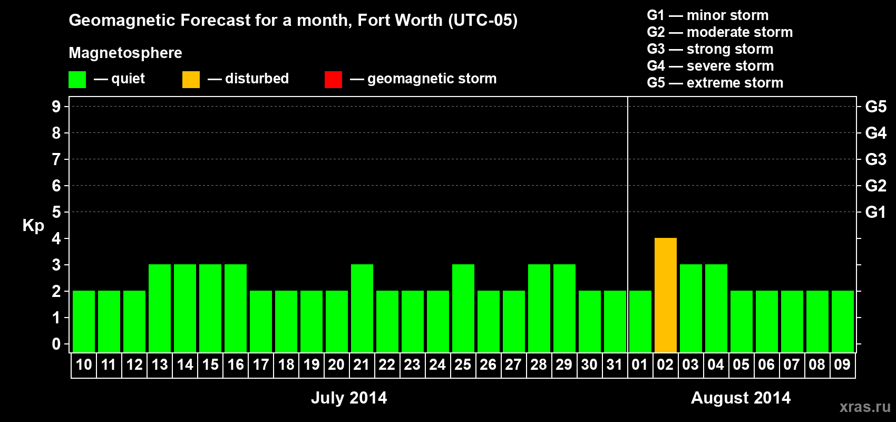This screenshot has width=896, height=422.
Task: Click the green bar above July 29
Action: click(564, 309)
